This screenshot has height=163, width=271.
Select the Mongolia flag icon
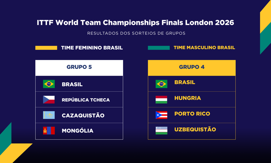tap(49, 131)
